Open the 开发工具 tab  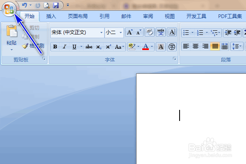pyautogui.click(x=196, y=16)
